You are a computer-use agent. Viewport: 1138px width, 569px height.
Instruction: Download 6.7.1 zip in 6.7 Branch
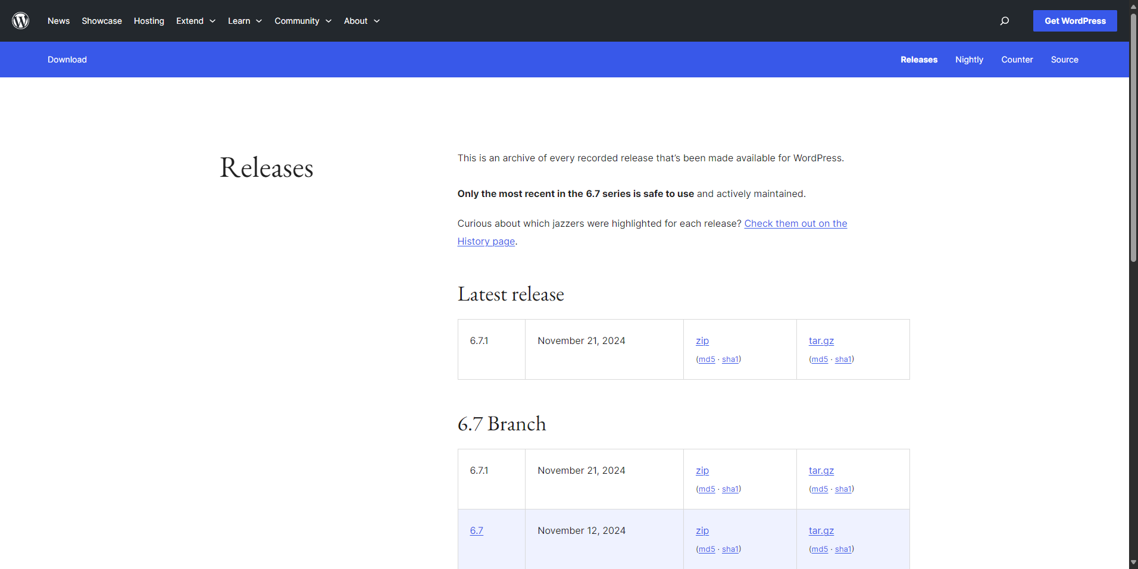(x=702, y=471)
